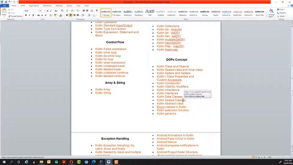
Task: Toggle Center alignment
Action: [71, 15]
